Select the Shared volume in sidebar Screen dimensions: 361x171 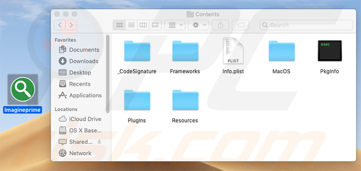point(75,142)
